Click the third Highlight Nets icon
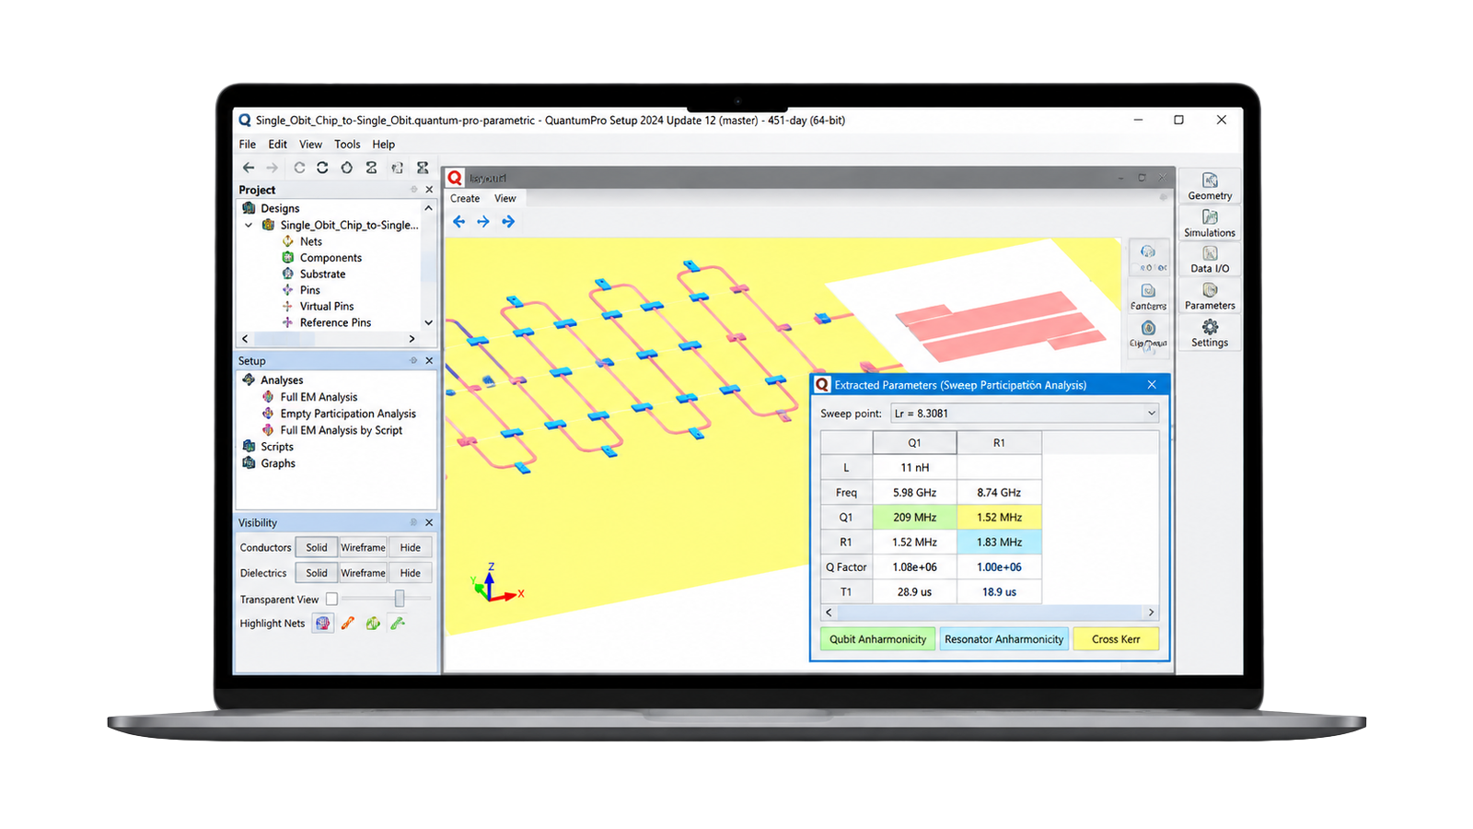 [x=373, y=624]
